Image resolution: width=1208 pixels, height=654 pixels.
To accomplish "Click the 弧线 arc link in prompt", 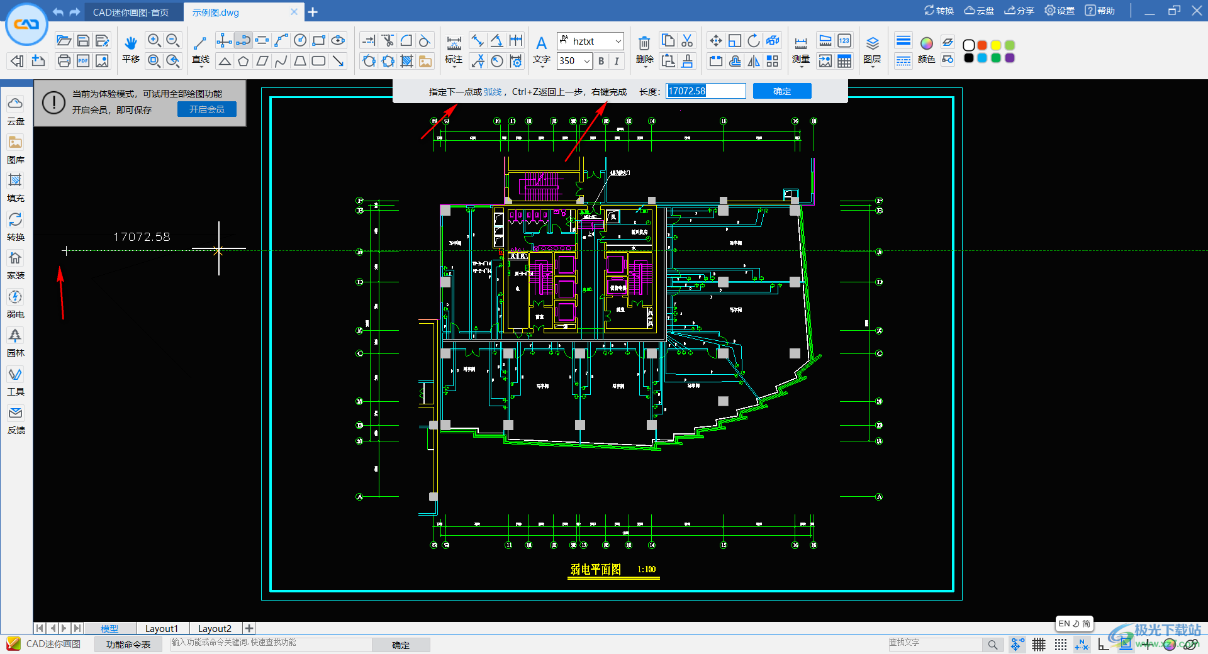I will (492, 92).
